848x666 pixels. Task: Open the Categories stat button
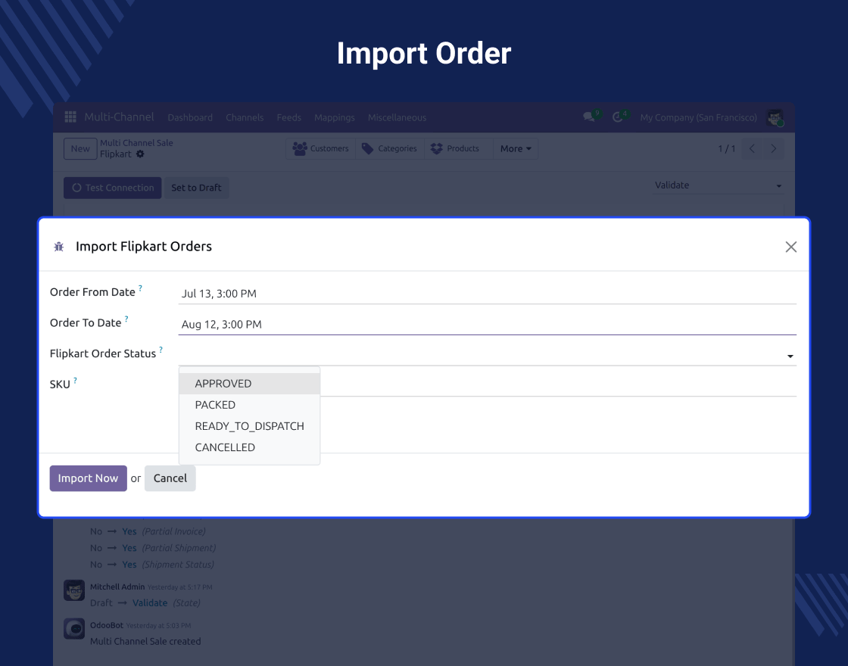pyautogui.click(x=389, y=148)
